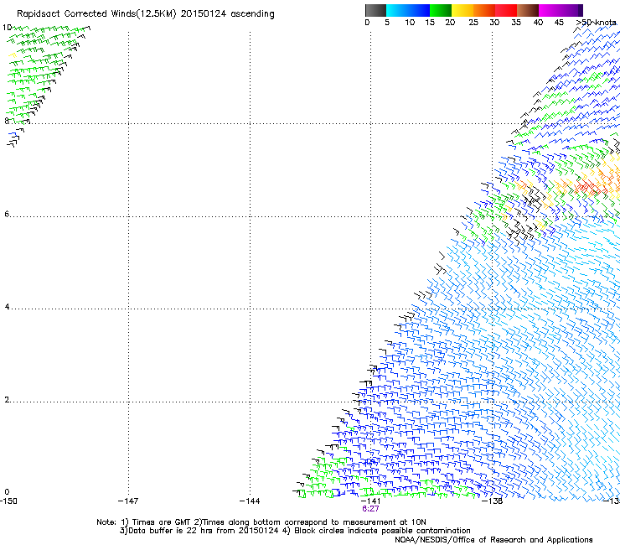Screen dimensions: 620x545
Task: Click the yellow 20-25 knots legend swatch
Action: pos(462,10)
